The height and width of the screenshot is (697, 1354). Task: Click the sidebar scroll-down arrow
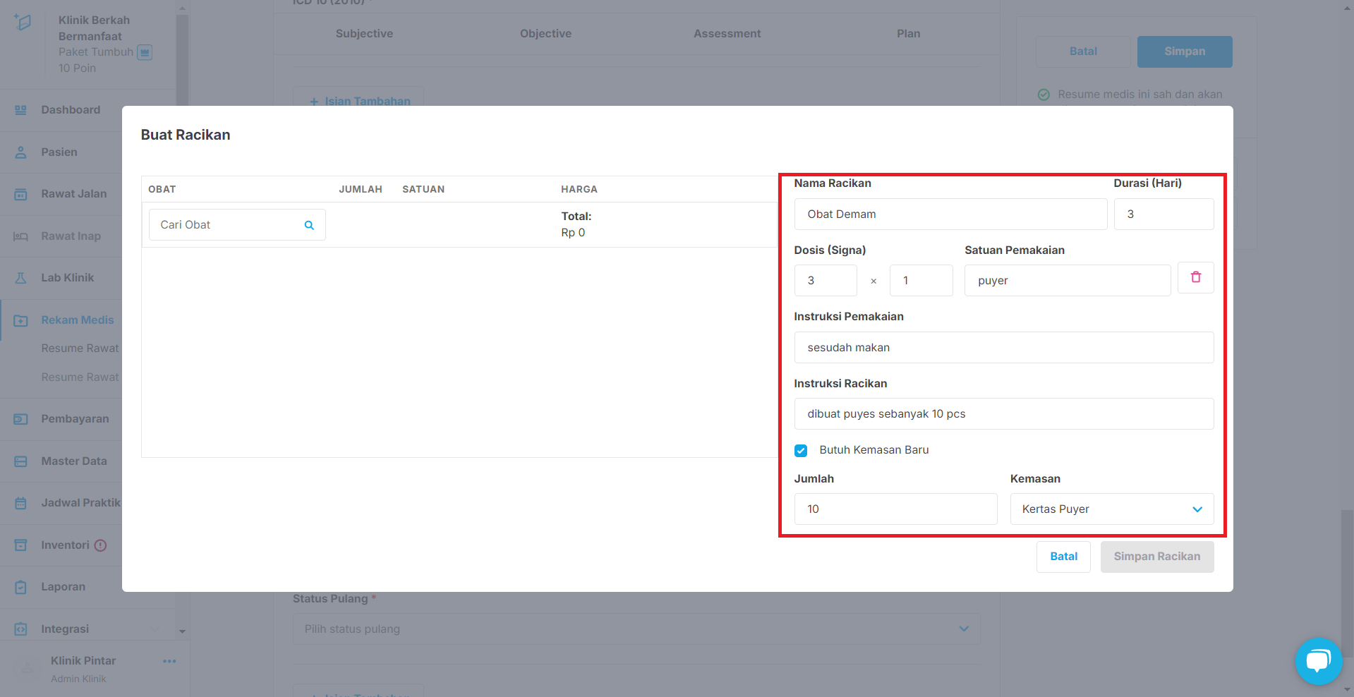(x=182, y=631)
